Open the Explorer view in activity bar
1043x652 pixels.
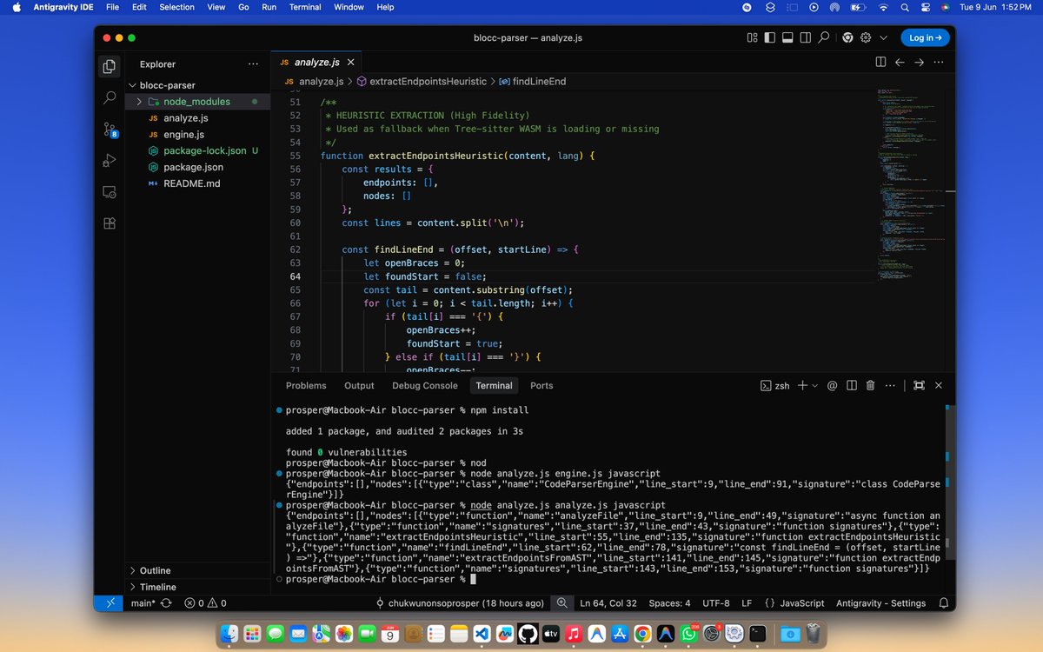[110, 66]
